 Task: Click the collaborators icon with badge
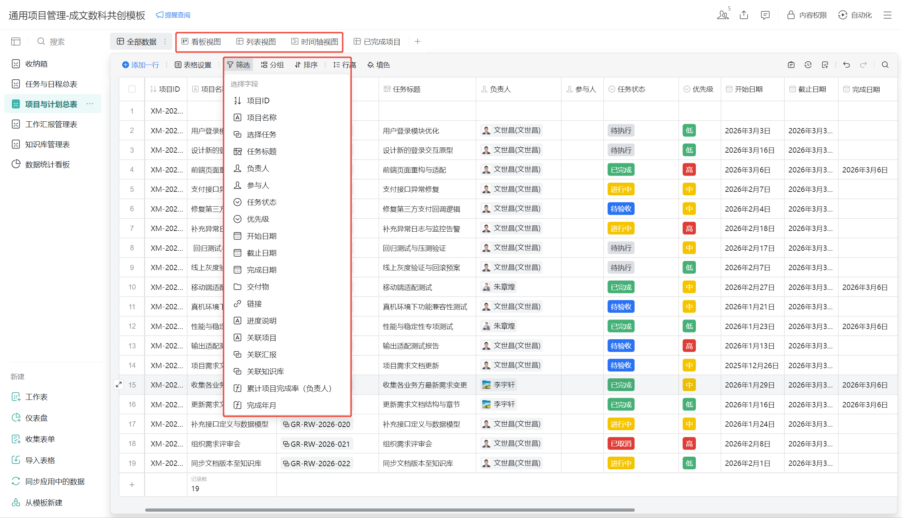pyautogui.click(x=723, y=15)
